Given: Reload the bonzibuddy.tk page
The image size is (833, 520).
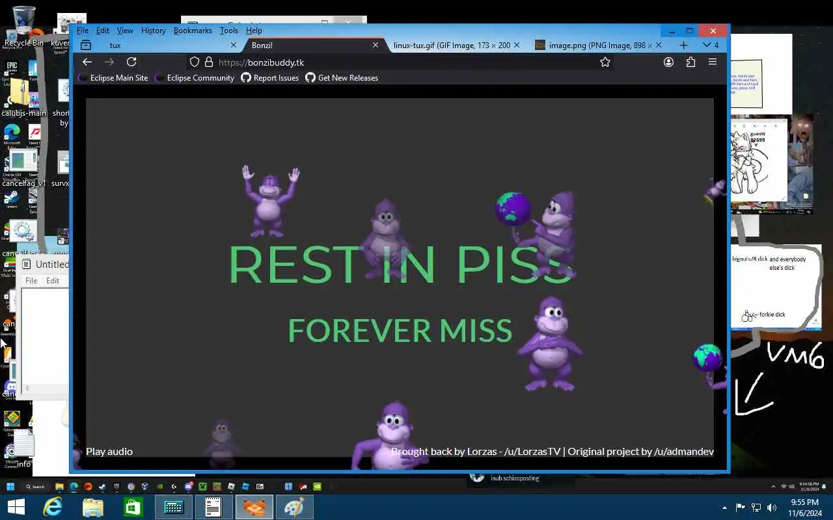Looking at the screenshot, I should [x=131, y=62].
